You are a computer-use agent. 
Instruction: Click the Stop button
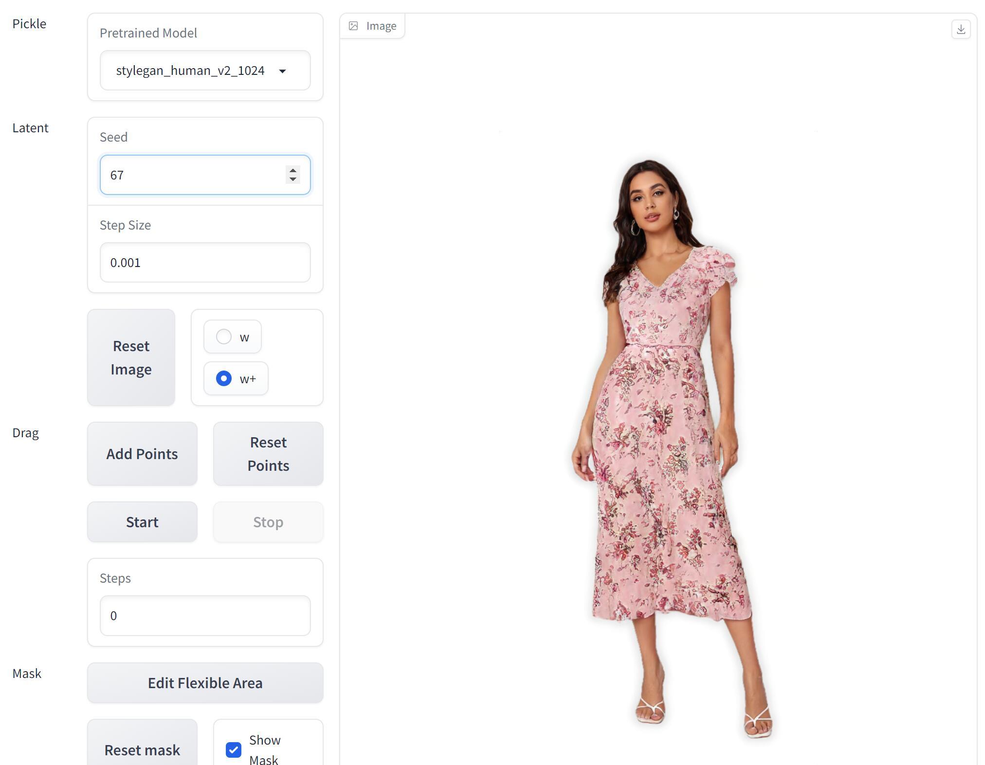pyautogui.click(x=268, y=522)
